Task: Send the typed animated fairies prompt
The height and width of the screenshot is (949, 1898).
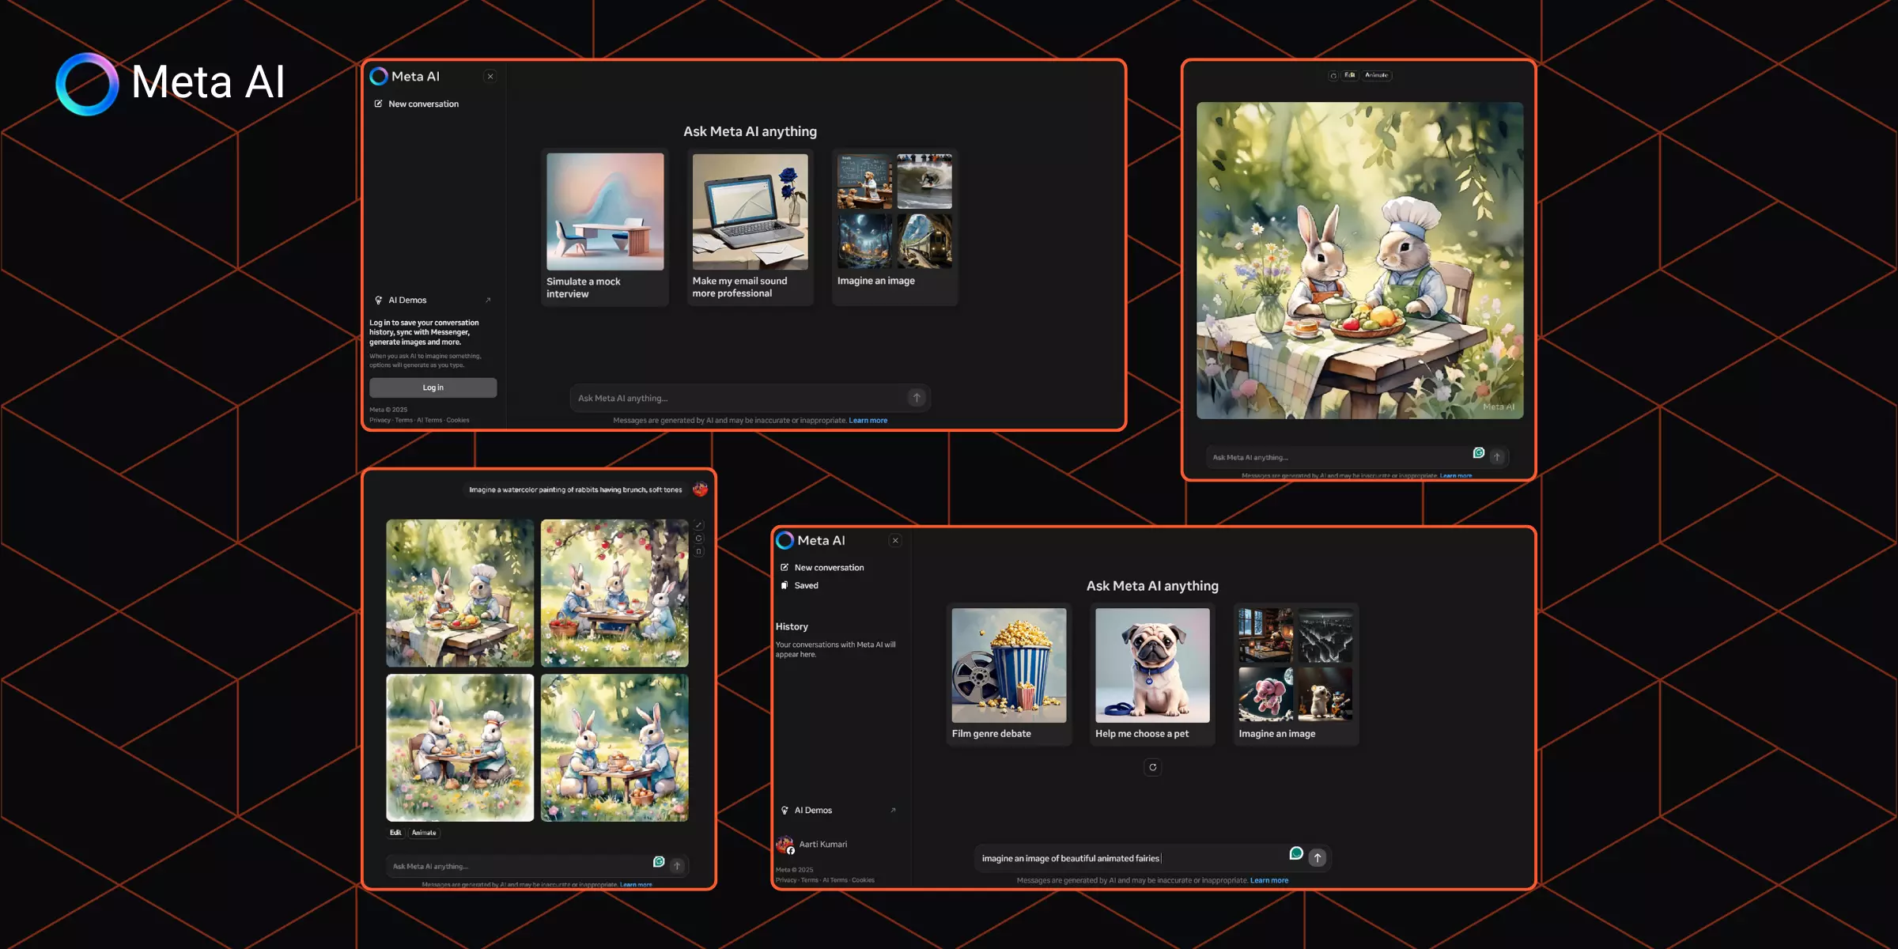Action: 1318,857
